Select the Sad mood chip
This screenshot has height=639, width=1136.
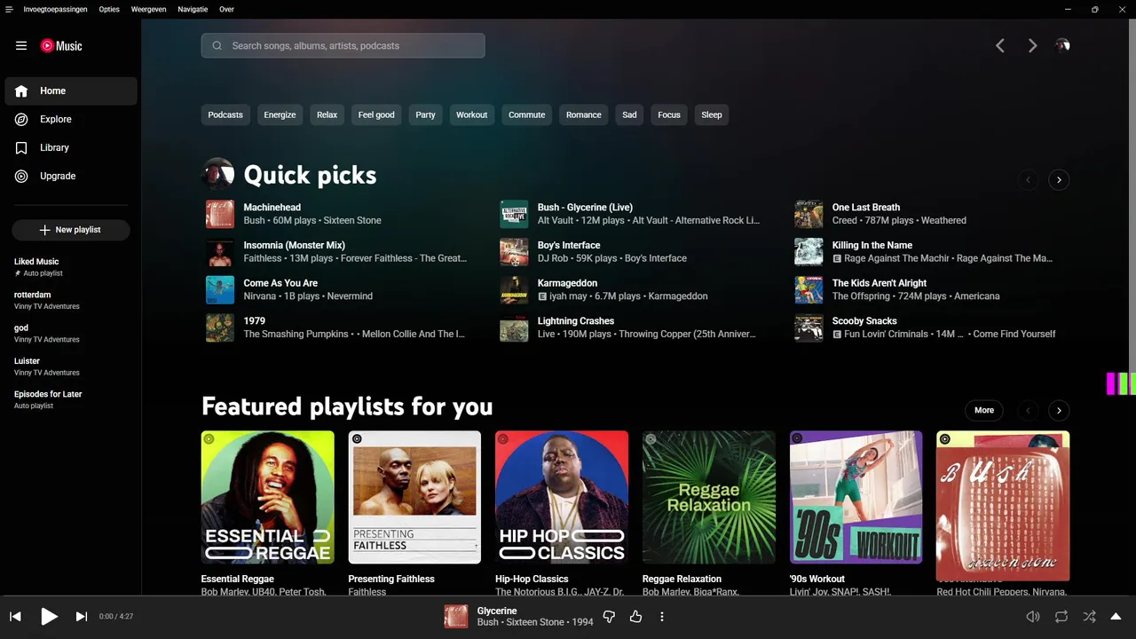[629, 114]
